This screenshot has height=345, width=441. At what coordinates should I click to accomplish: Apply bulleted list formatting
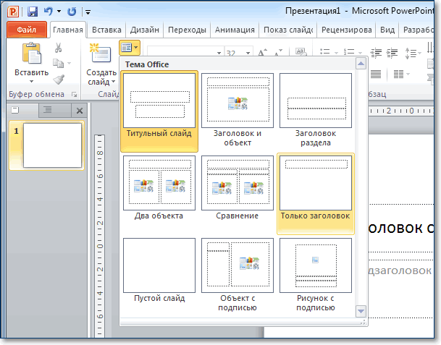coord(325,51)
